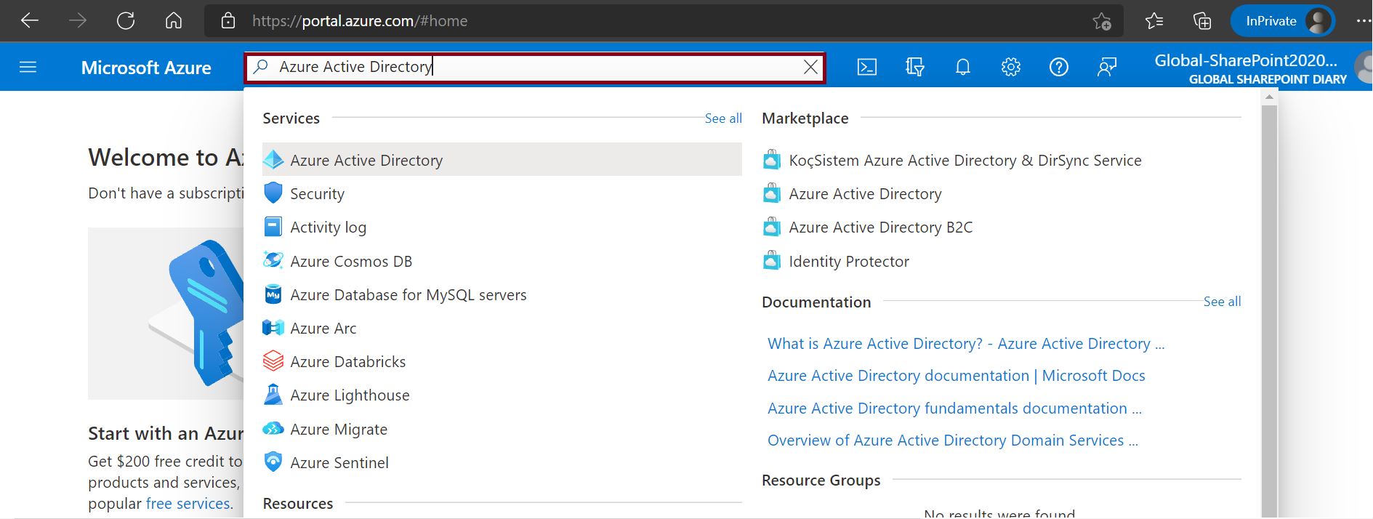This screenshot has width=1373, height=519.
Task: Open Azure Arc service
Action: [x=502, y=328]
